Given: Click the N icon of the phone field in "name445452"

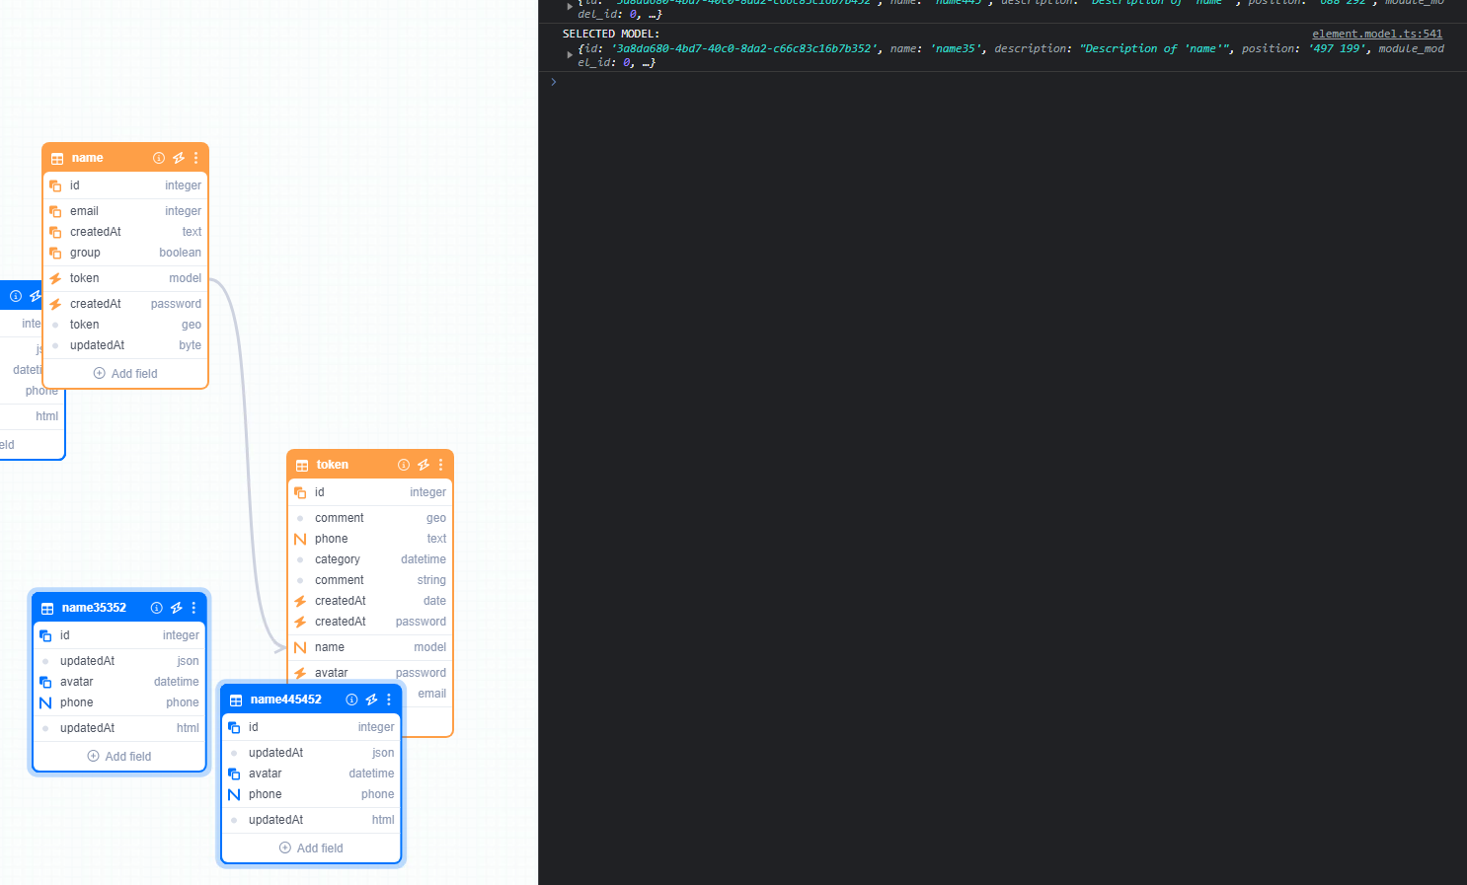Looking at the screenshot, I should (234, 794).
